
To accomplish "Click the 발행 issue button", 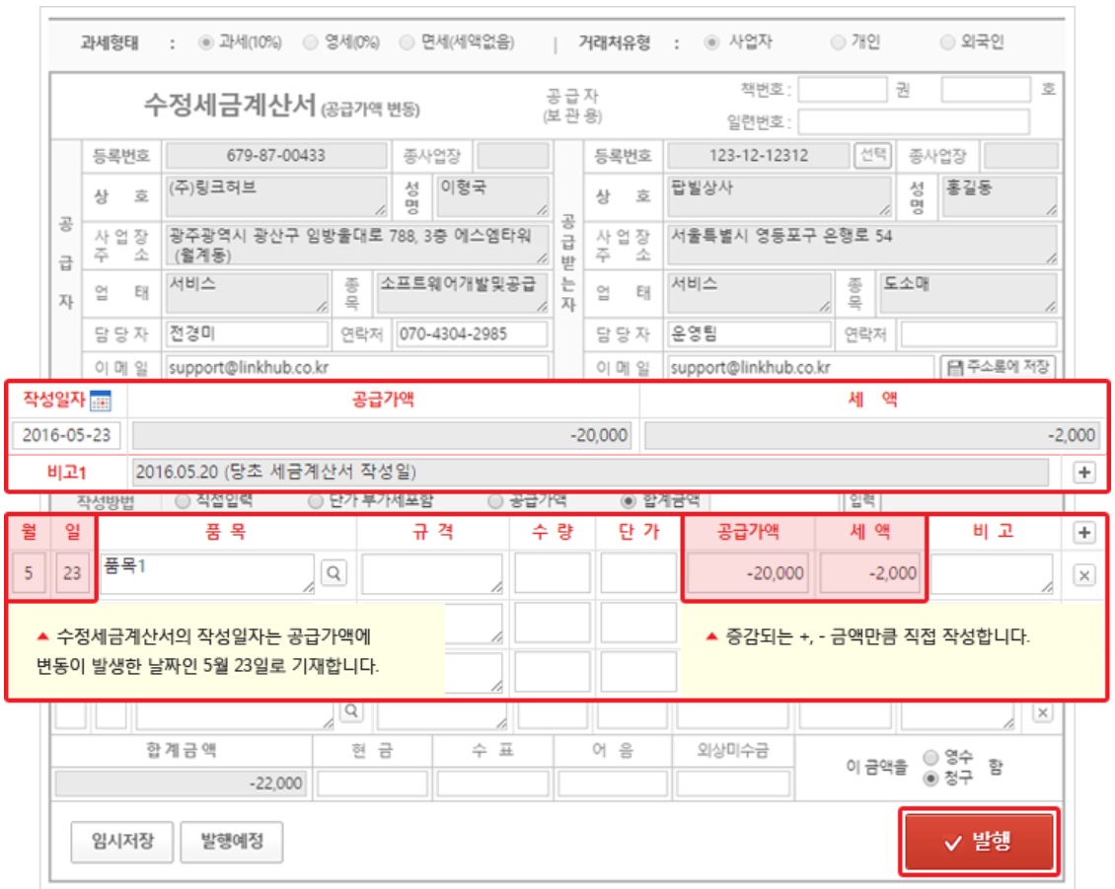I will pos(979,842).
